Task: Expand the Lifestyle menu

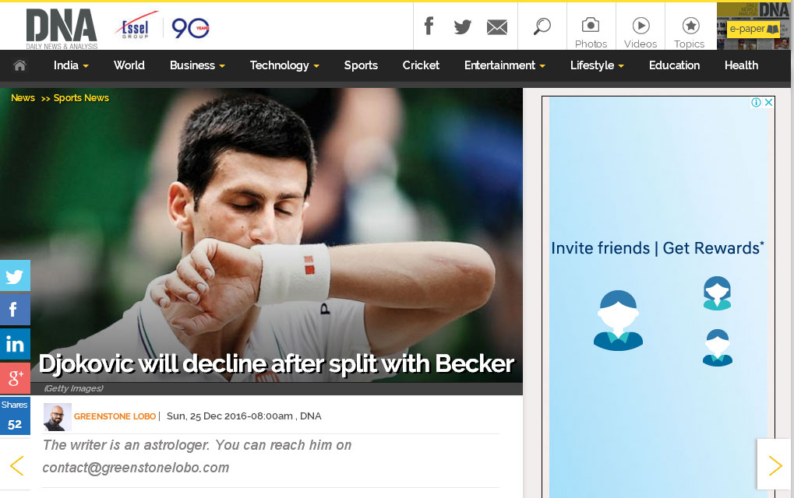Action: [x=597, y=65]
